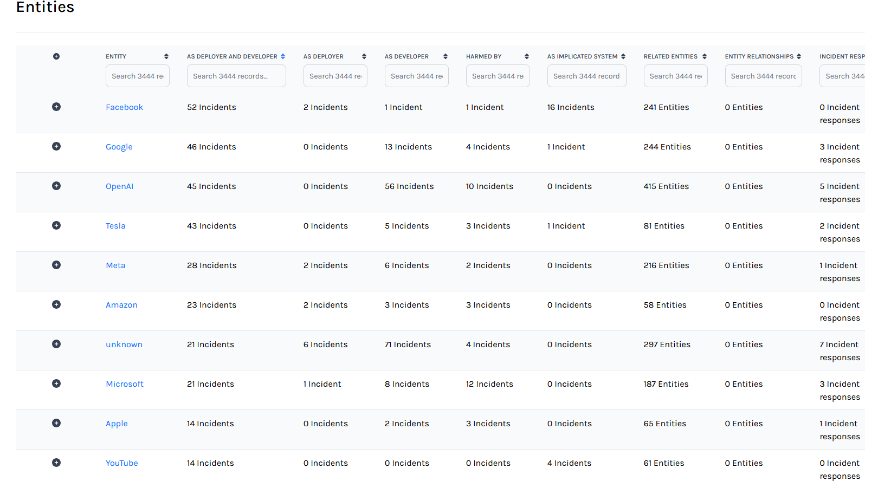This screenshot has height=488, width=878.
Task: Expand the OpenAI row
Action: 56,186
